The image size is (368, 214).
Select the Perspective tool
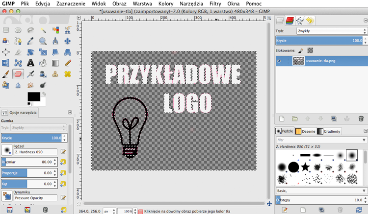tap(68, 52)
